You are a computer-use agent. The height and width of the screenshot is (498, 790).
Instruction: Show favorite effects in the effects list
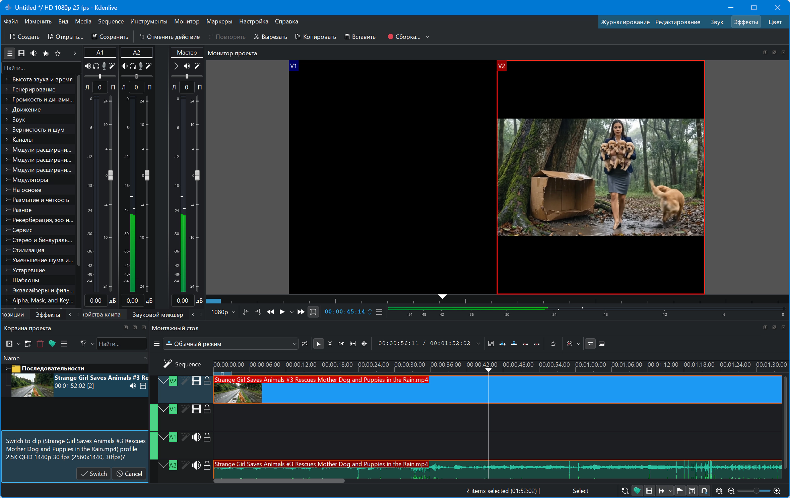click(58, 53)
